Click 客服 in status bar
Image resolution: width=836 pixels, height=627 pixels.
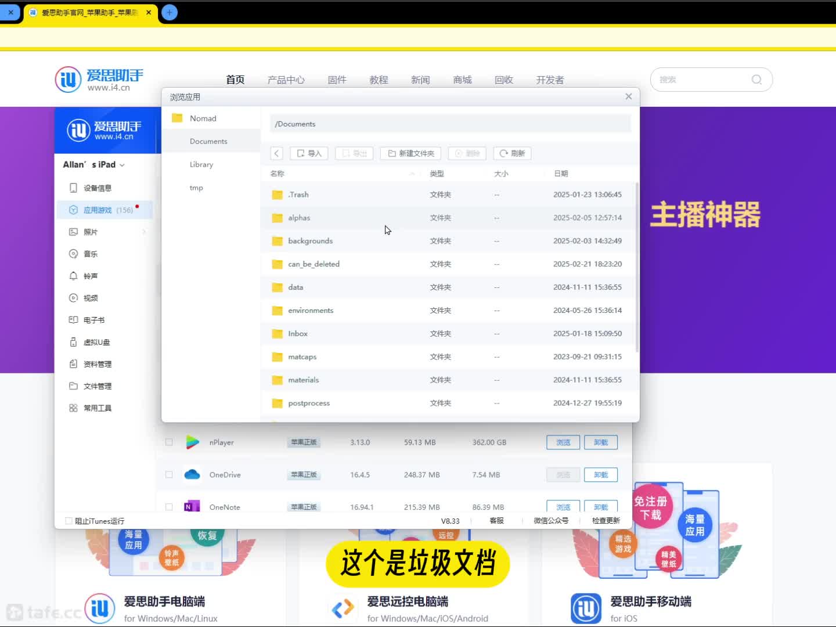[496, 521]
